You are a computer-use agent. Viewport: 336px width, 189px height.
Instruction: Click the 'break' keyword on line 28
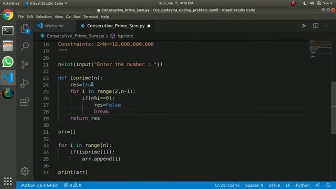tap(101, 111)
